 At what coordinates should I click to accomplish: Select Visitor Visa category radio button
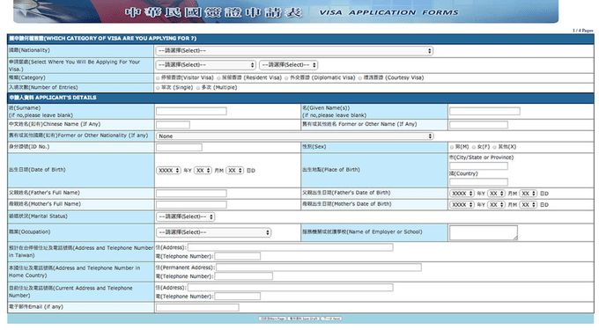click(158, 77)
